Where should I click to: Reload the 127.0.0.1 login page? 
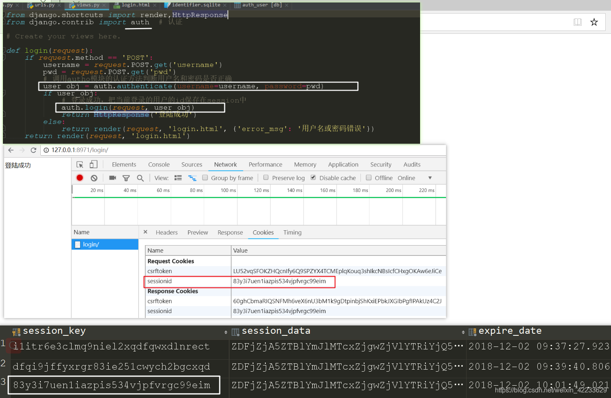tap(33, 150)
